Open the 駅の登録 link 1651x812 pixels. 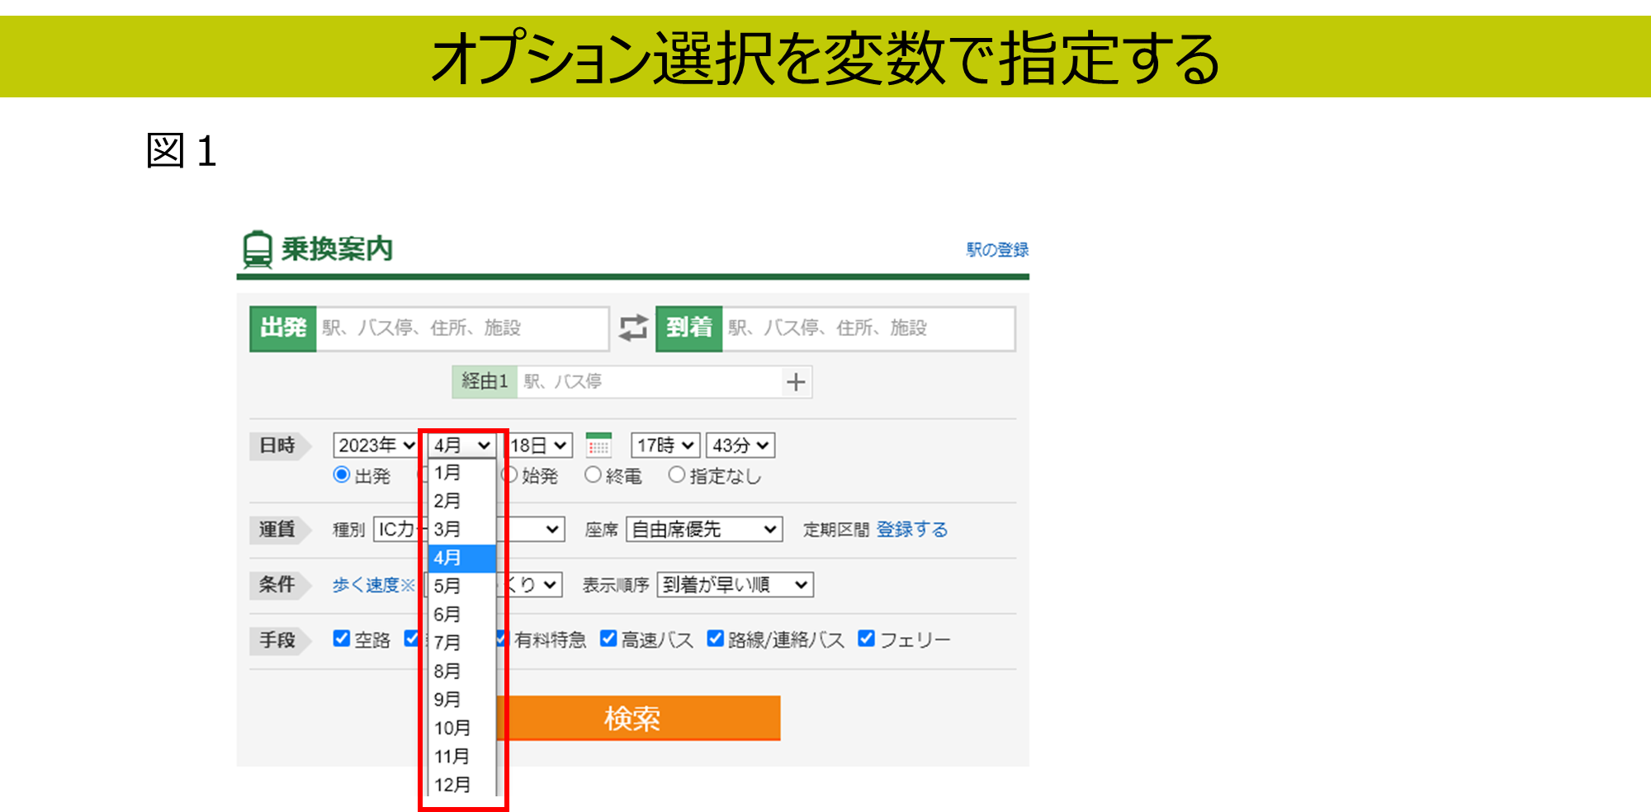pyautogui.click(x=997, y=250)
